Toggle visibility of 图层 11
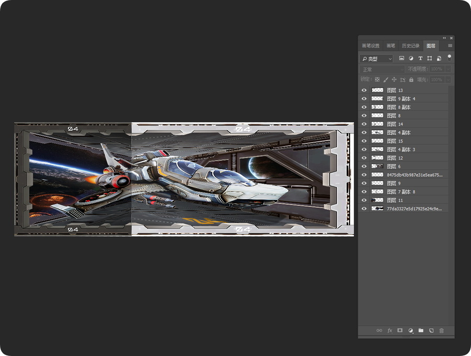 (364, 200)
